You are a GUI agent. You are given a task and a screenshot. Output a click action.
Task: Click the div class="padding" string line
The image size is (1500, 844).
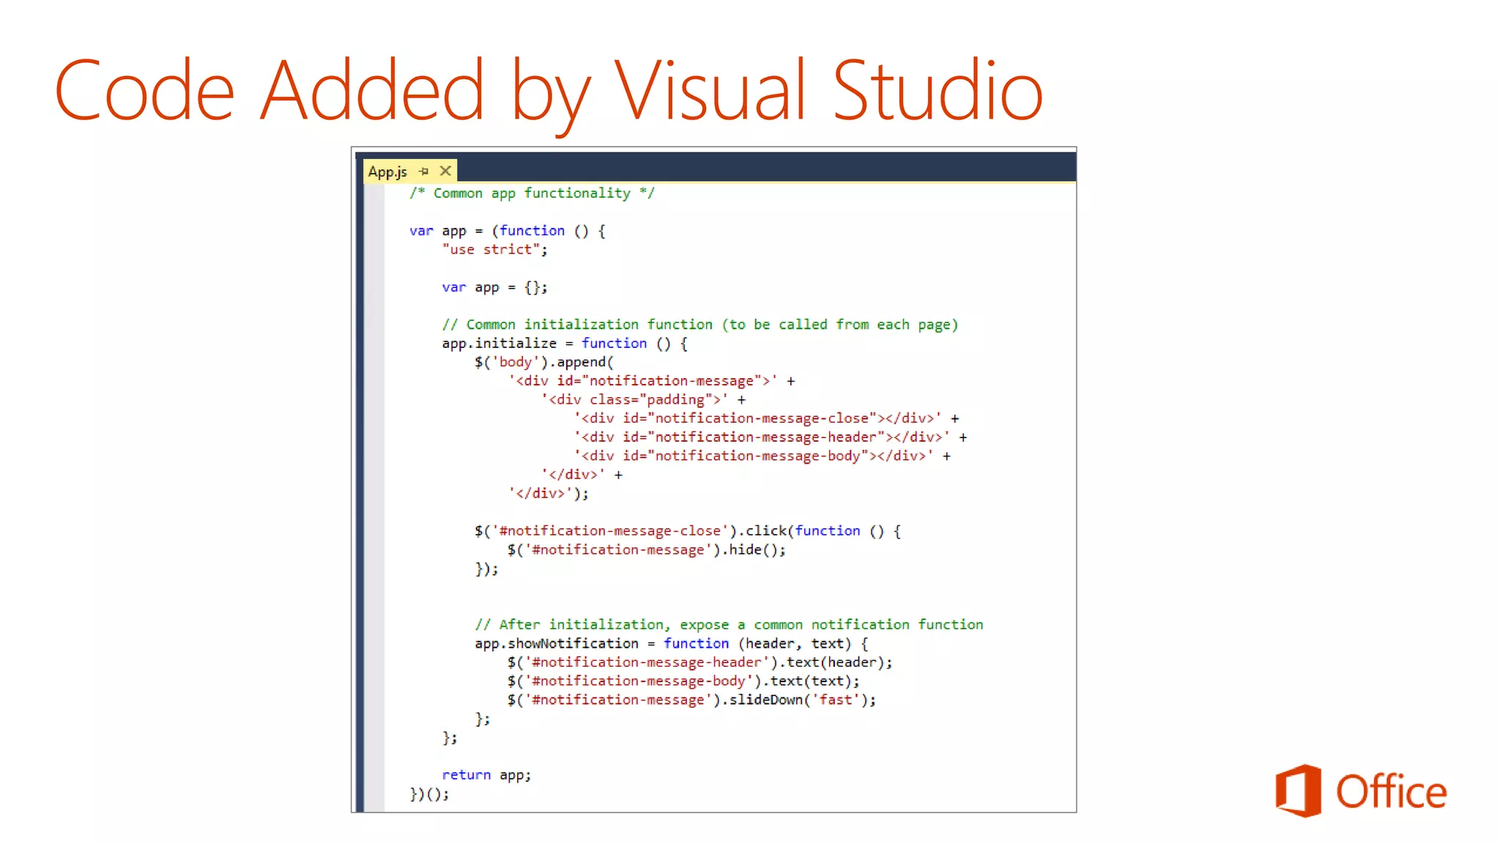(643, 400)
